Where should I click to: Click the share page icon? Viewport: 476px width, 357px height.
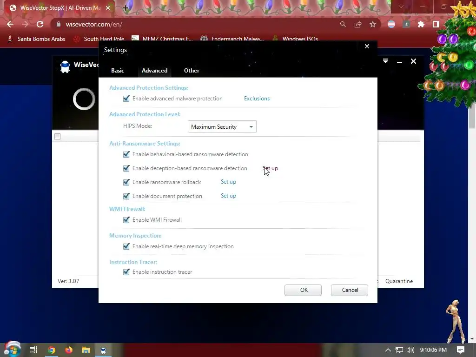tap(358, 24)
